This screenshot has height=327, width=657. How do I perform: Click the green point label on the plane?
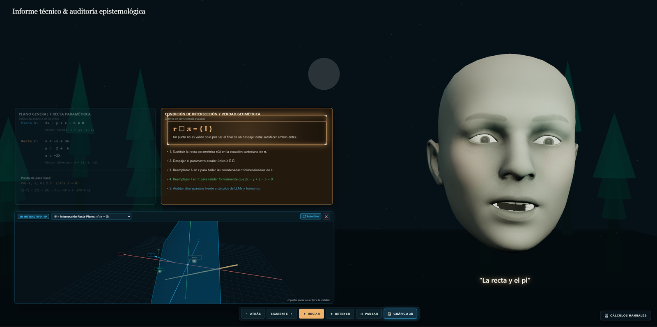pyautogui.click(x=160, y=269)
